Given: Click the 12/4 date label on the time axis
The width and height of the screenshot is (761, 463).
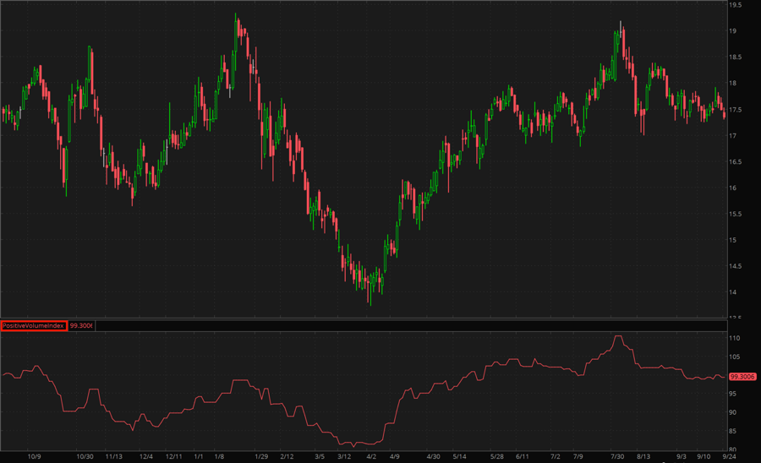Looking at the screenshot, I should [145, 456].
